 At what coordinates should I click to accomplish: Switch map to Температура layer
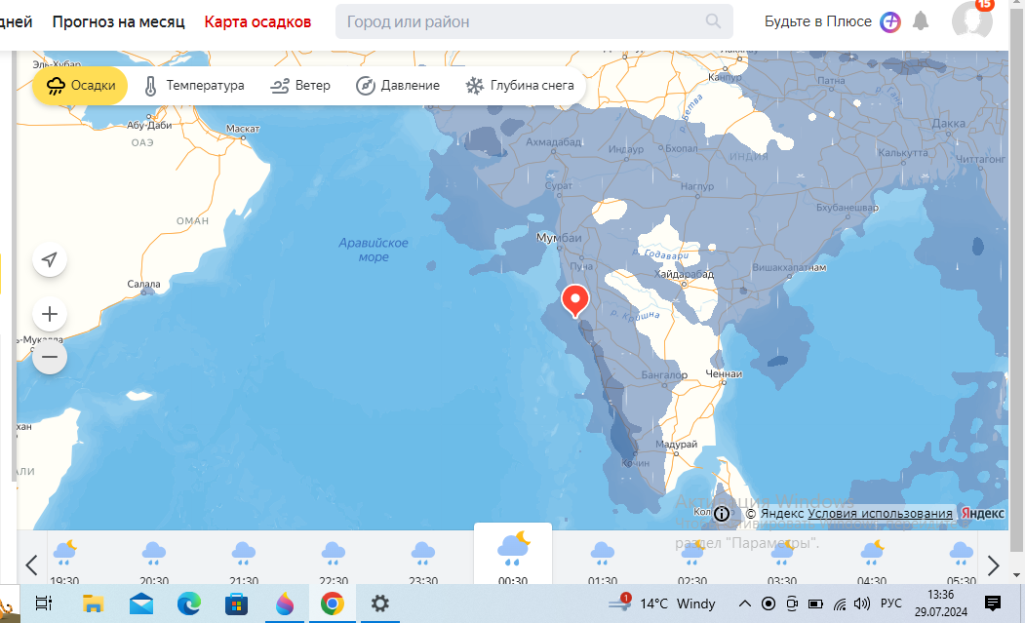(x=193, y=86)
